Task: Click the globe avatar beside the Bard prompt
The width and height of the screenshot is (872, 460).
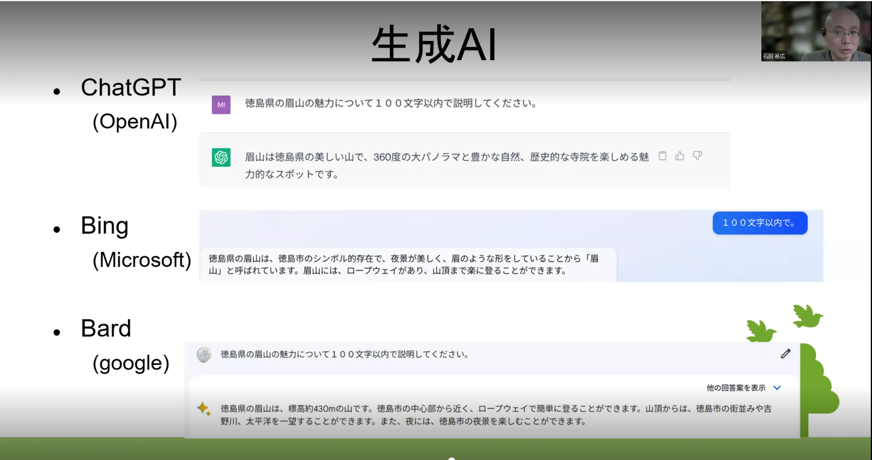Action: pyautogui.click(x=204, y=355)
